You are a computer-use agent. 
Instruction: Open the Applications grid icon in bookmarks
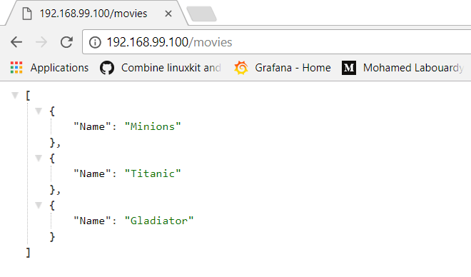16,68
